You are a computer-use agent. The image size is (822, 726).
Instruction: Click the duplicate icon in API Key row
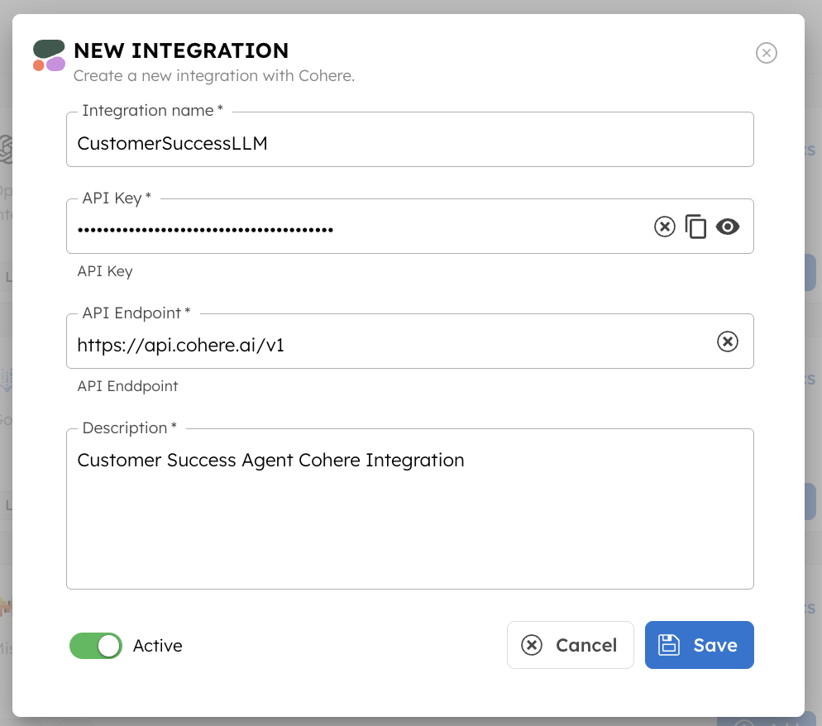tap(695, 226)
